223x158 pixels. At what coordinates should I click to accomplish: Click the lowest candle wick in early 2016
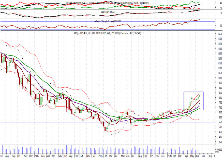105,133
